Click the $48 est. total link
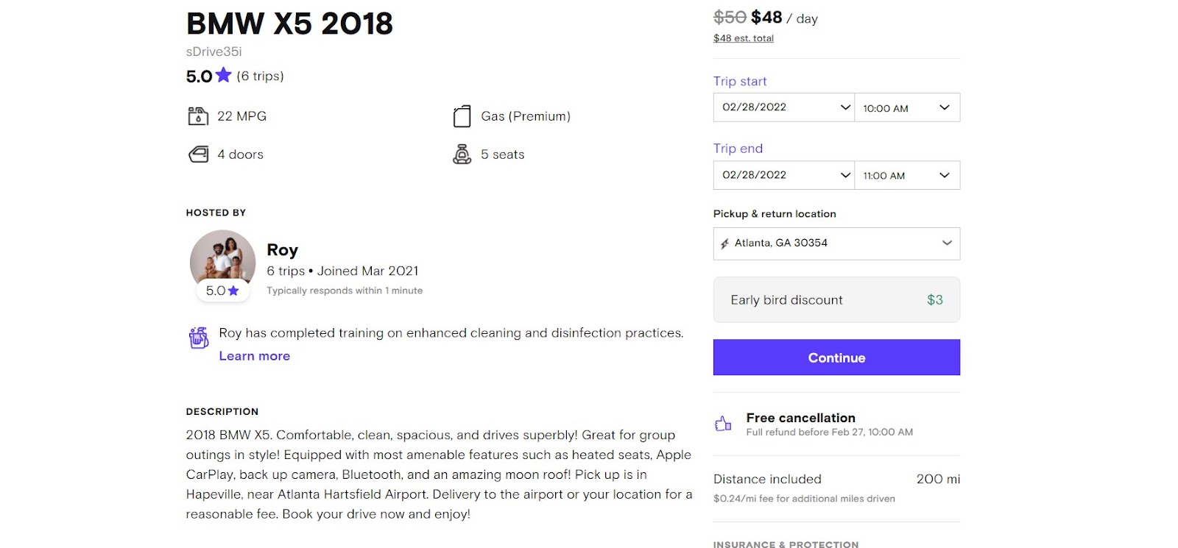Screen dimensions: 1178x548 743,38
